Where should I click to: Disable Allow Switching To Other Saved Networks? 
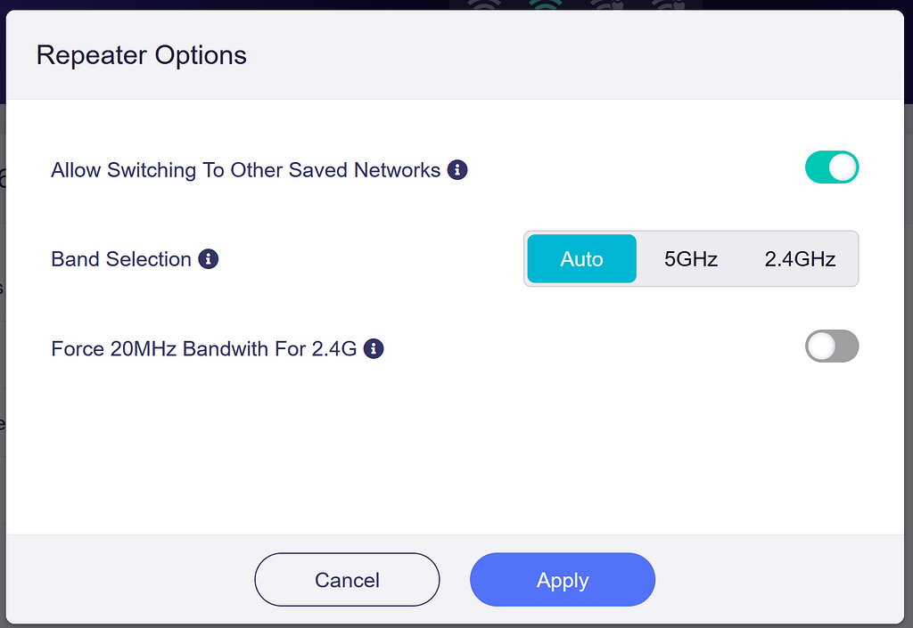tap(832, 167)
